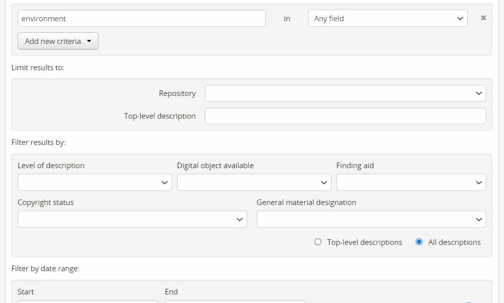Click the caret on Add new criteria
This screenshot has width=504, height=303.
89,41
